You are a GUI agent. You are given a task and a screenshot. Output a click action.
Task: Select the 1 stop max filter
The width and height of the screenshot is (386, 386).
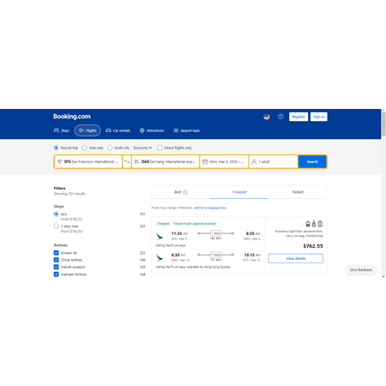pos(57,226)
